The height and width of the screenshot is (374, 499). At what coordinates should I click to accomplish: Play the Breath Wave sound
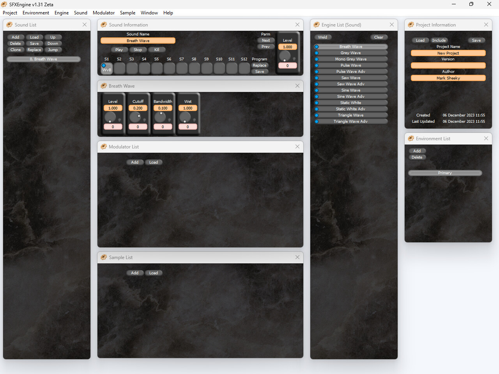[x=119, y=49]
